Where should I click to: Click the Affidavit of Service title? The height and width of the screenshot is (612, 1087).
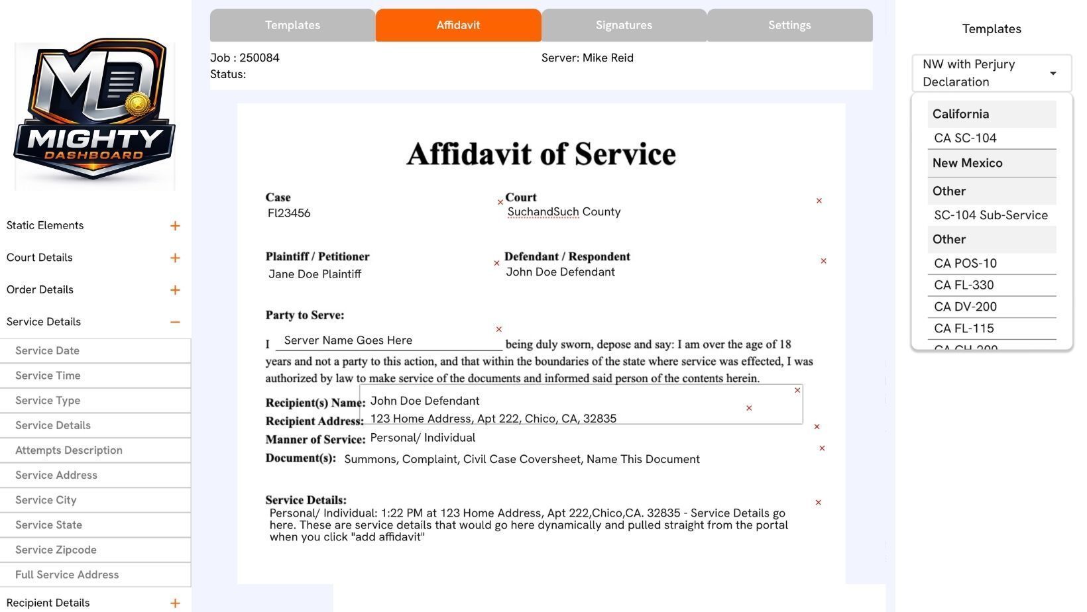coord(541,154)
